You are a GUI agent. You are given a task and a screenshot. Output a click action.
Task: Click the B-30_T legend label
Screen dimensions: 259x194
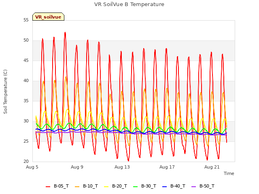[149, 186]
